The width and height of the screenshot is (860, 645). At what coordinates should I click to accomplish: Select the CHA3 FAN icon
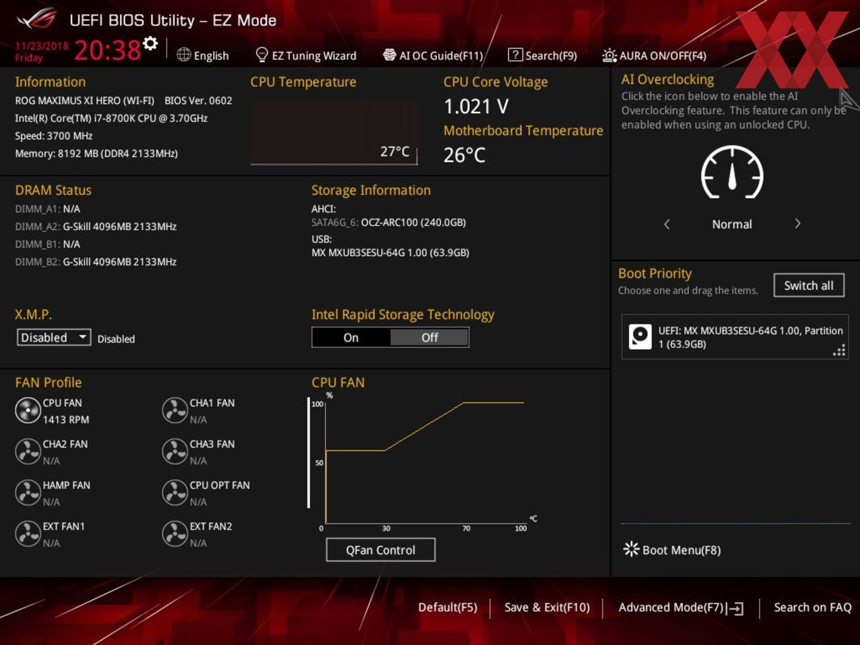tap(175, 451)
